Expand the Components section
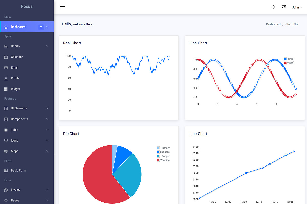Screen dimensions: 307x204 coord(19,119)
